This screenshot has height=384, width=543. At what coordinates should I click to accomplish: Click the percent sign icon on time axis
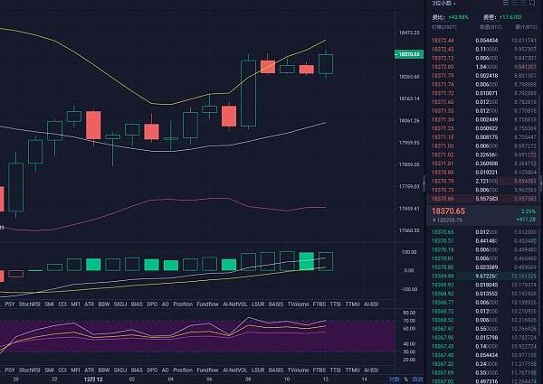pyautogui.click(x=406, y=379)
